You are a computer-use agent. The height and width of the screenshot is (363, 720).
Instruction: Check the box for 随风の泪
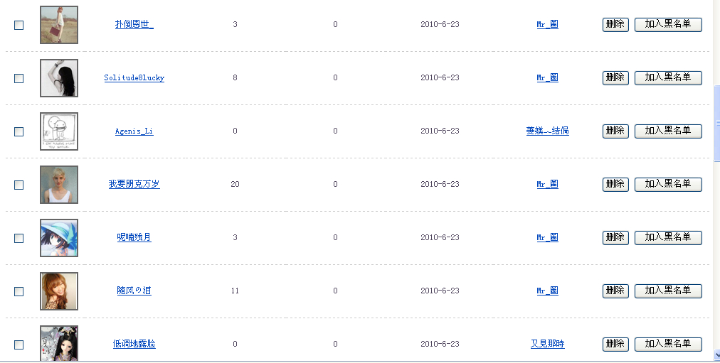[19, 291]
